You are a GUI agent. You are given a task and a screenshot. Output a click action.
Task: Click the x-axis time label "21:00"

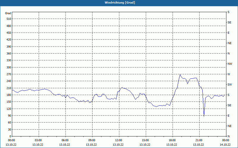(199, 140)
